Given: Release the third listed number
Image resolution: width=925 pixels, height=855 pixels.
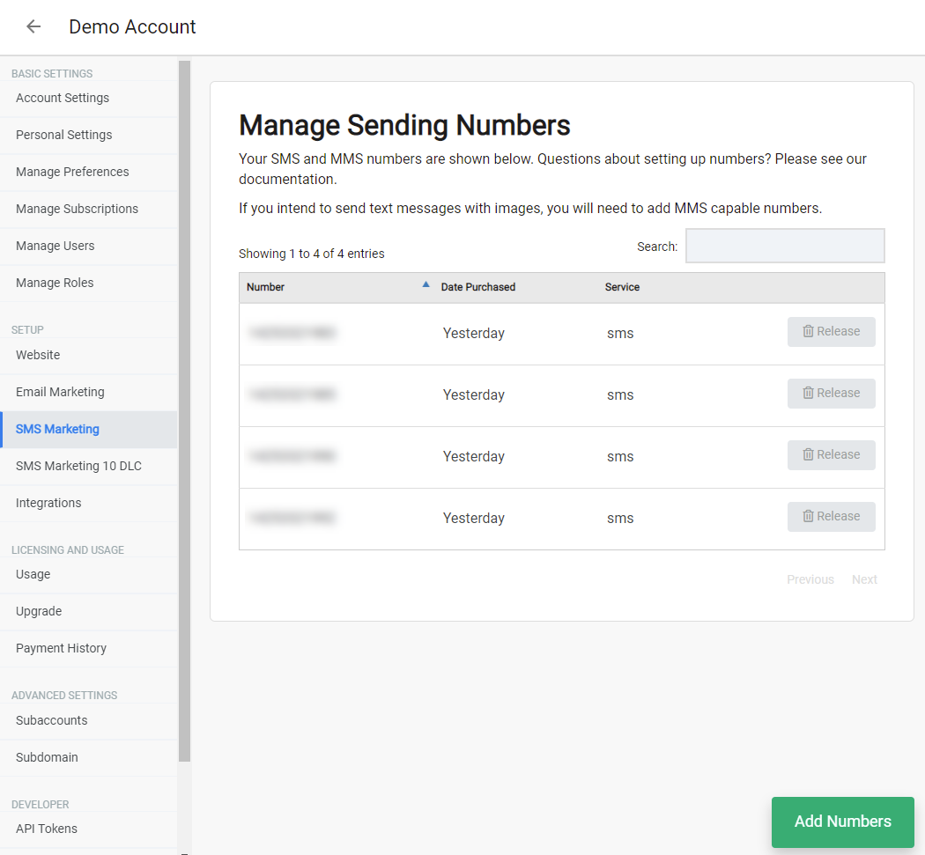Looking at the screenshot, I should [x=832, y=455].
